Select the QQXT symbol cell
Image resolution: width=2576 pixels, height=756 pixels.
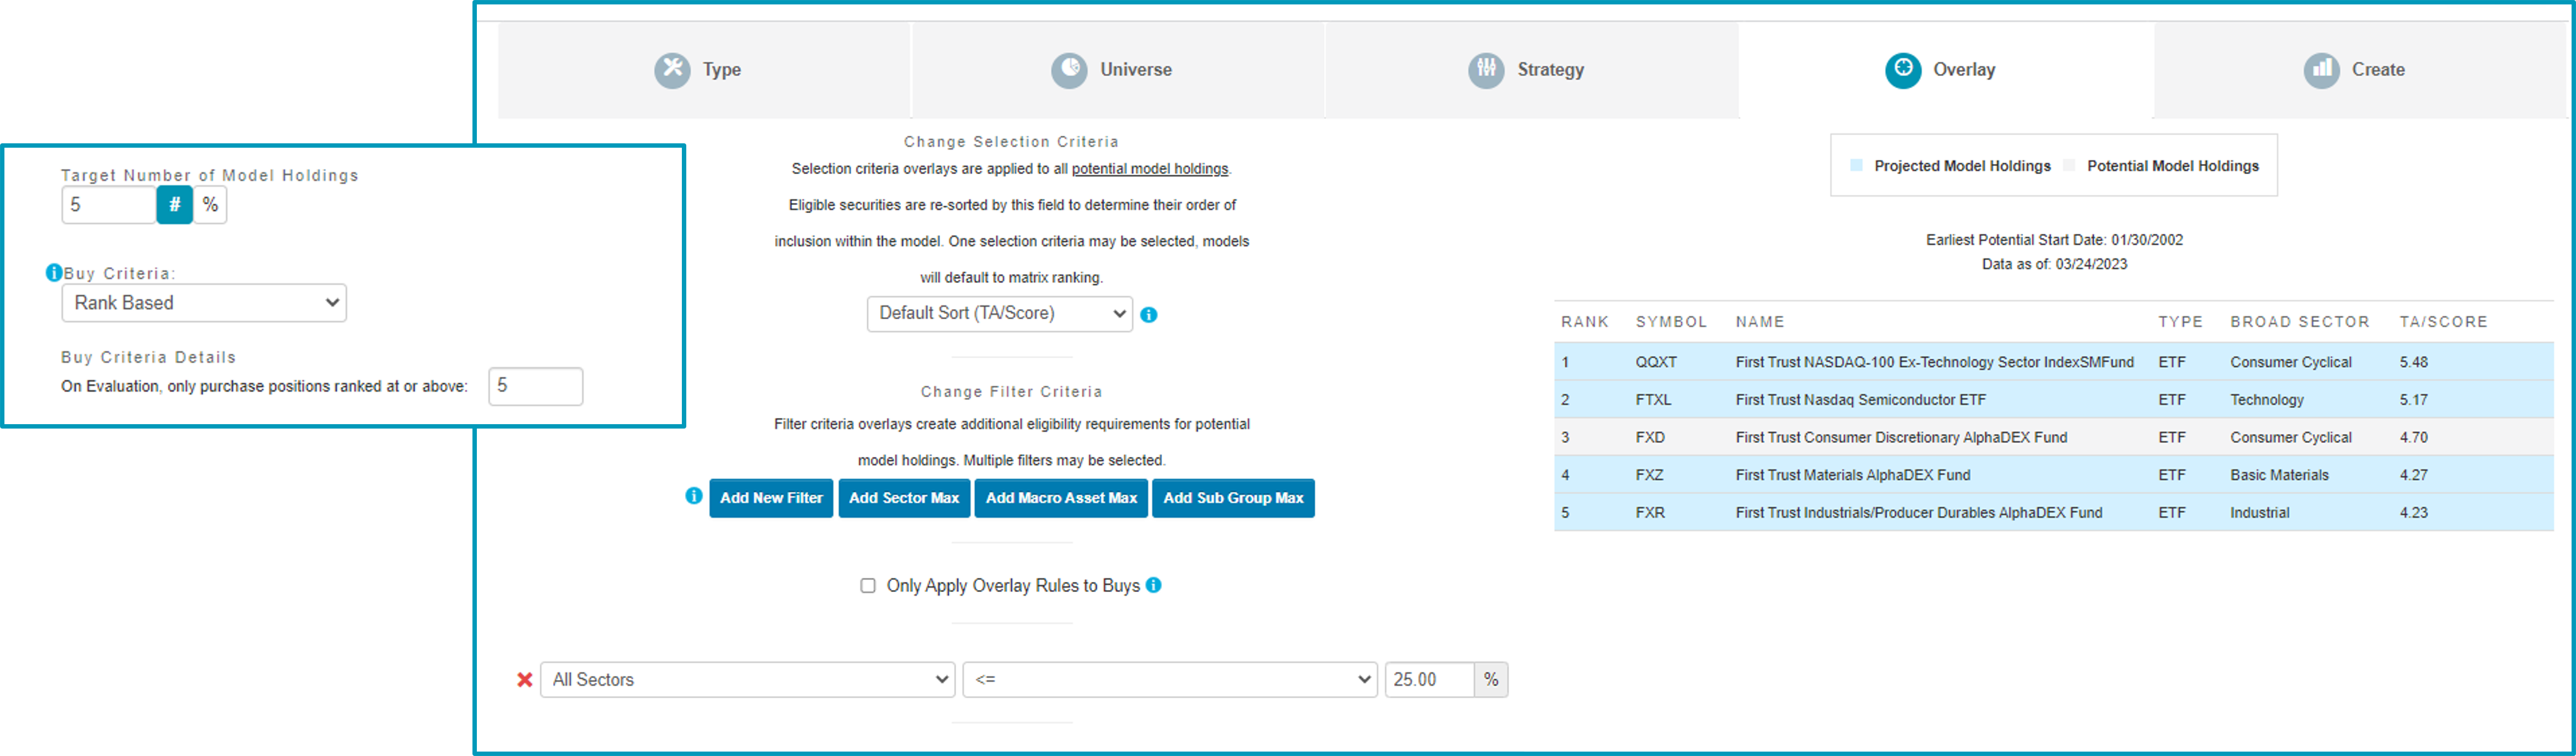point(1656,363)
